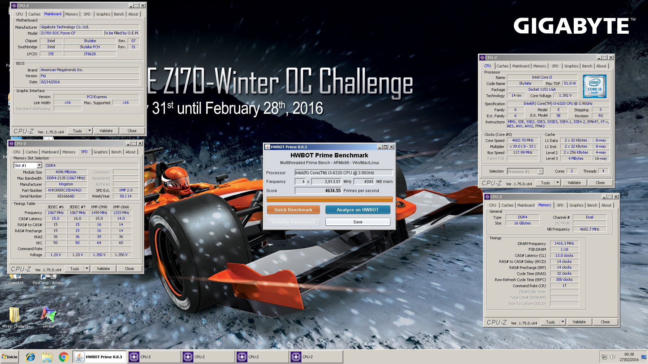Open File Explorer from taskbar
This screenshot has height=364, width=648.
47,357
